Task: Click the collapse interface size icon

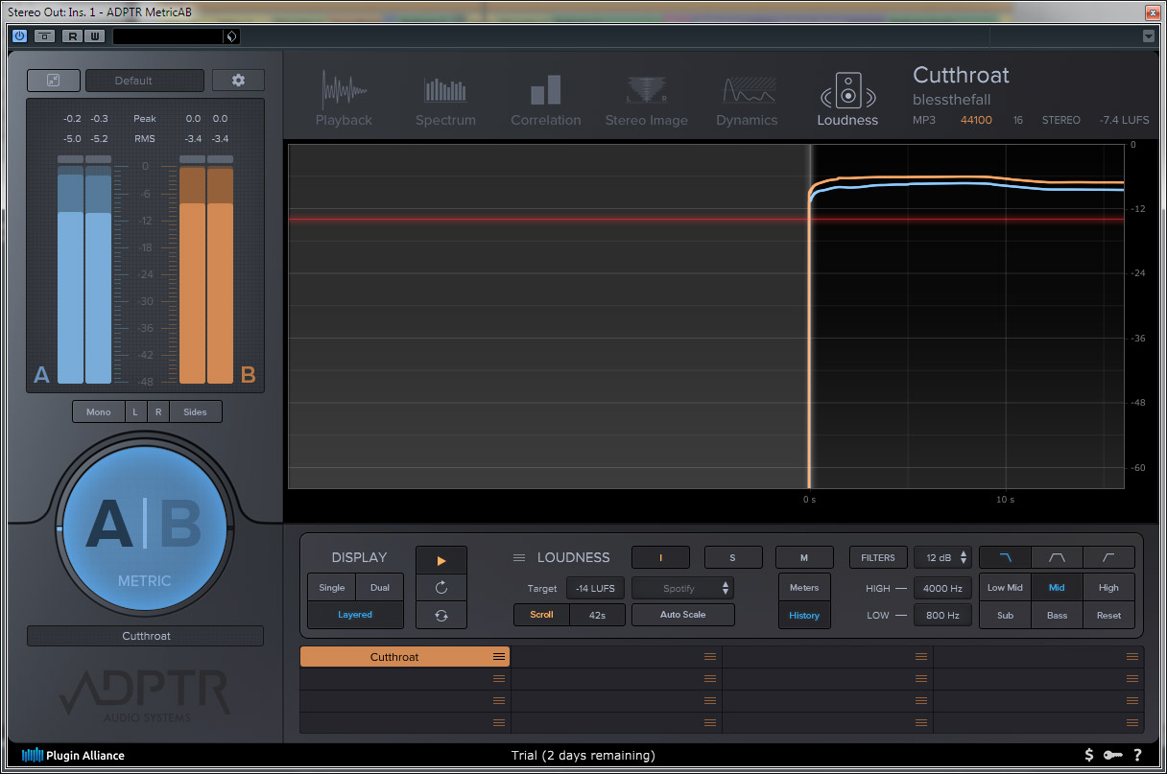Action: pyautogui.click(x=53, y=81)
